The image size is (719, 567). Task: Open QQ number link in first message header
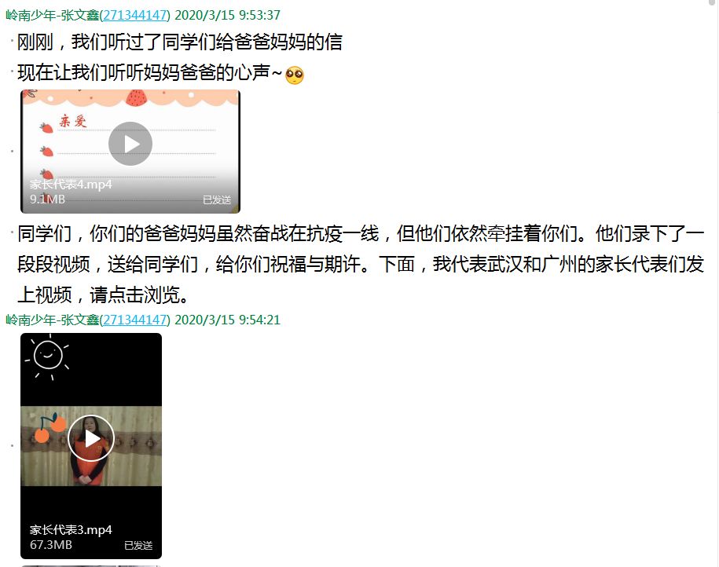(135, 15)
